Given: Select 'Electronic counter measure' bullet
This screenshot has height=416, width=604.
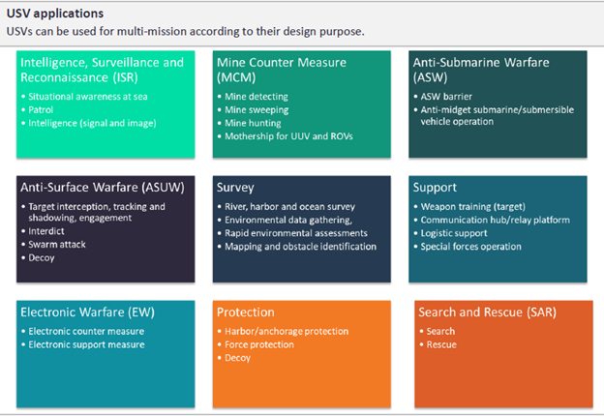Looking at the screenshot, I should click(86, 331).
